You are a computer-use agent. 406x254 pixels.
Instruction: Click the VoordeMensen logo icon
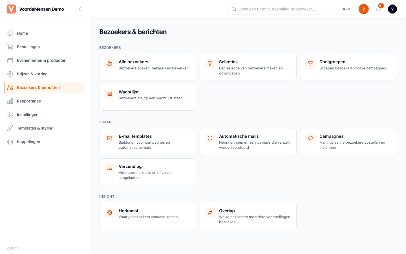[11, 9]
